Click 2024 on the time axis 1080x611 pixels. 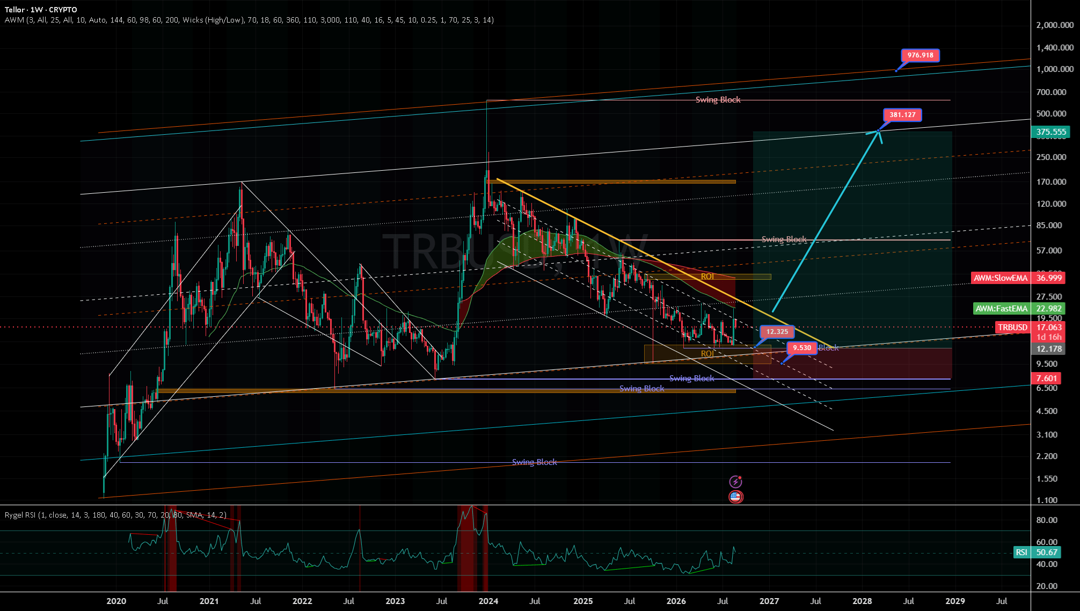tap(488, 601)
